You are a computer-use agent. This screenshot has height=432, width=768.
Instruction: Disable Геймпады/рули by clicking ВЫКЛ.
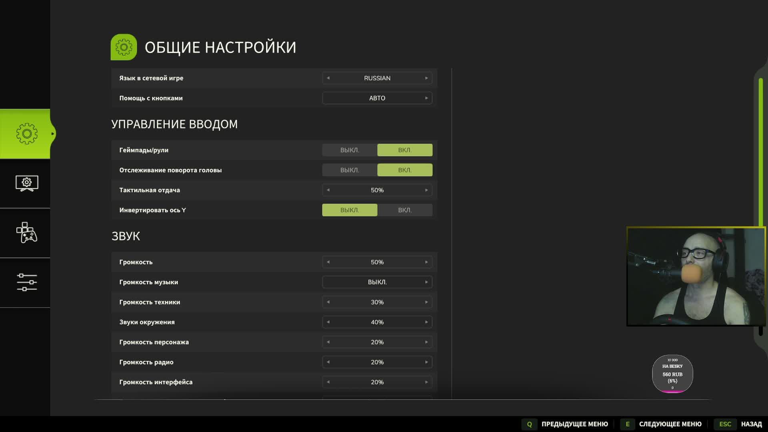350,150
